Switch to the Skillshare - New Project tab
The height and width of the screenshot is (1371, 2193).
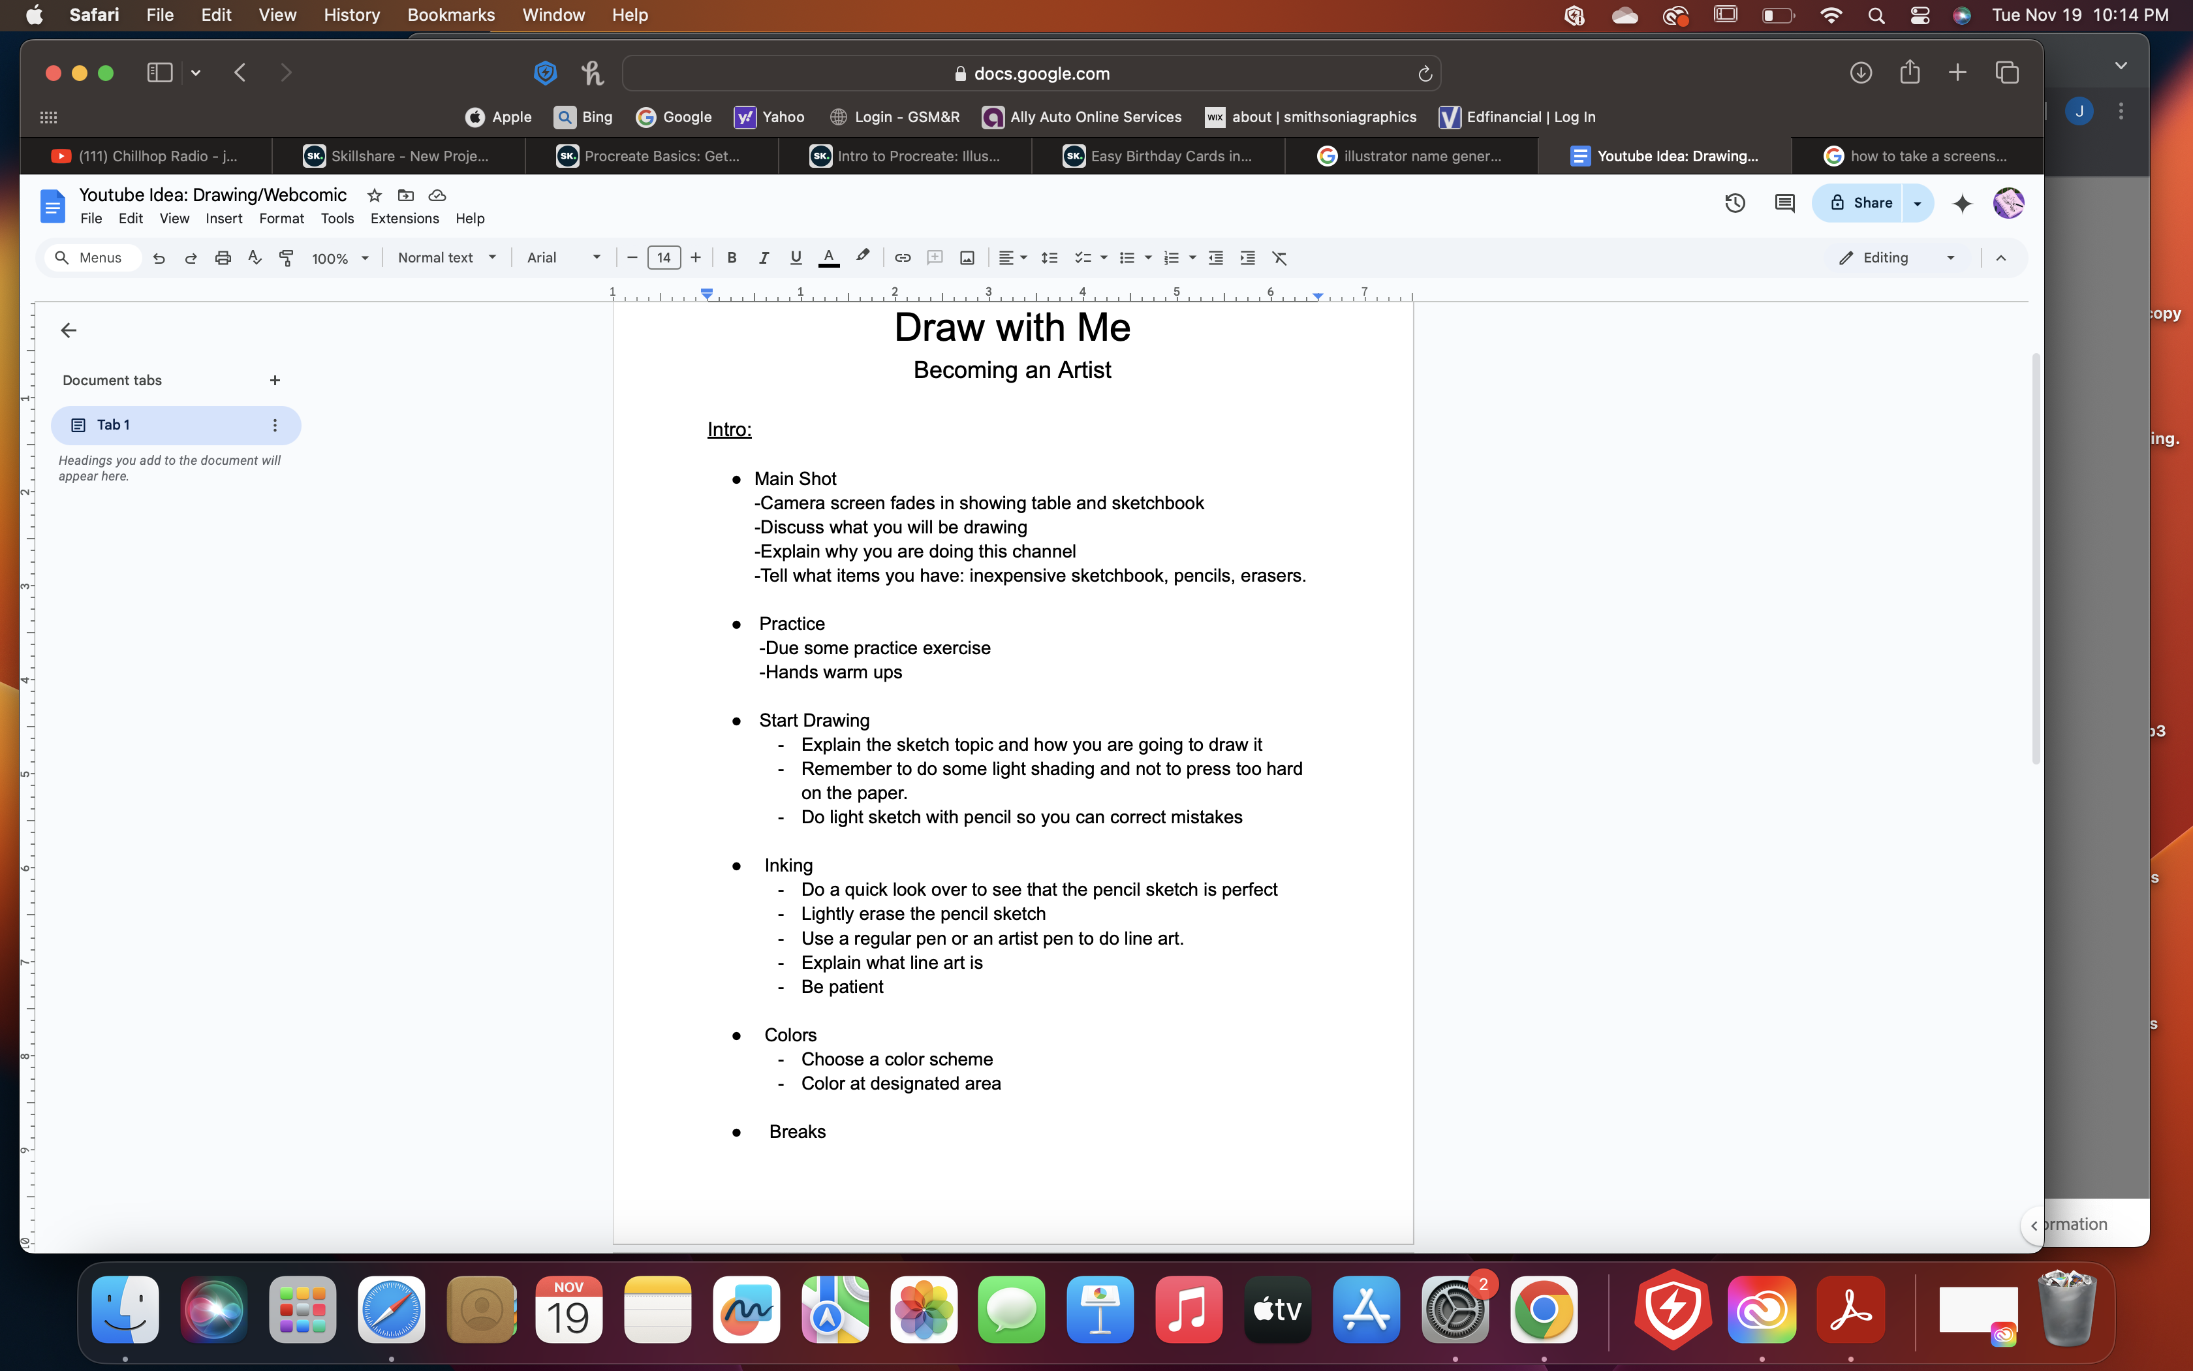point(398,156)
